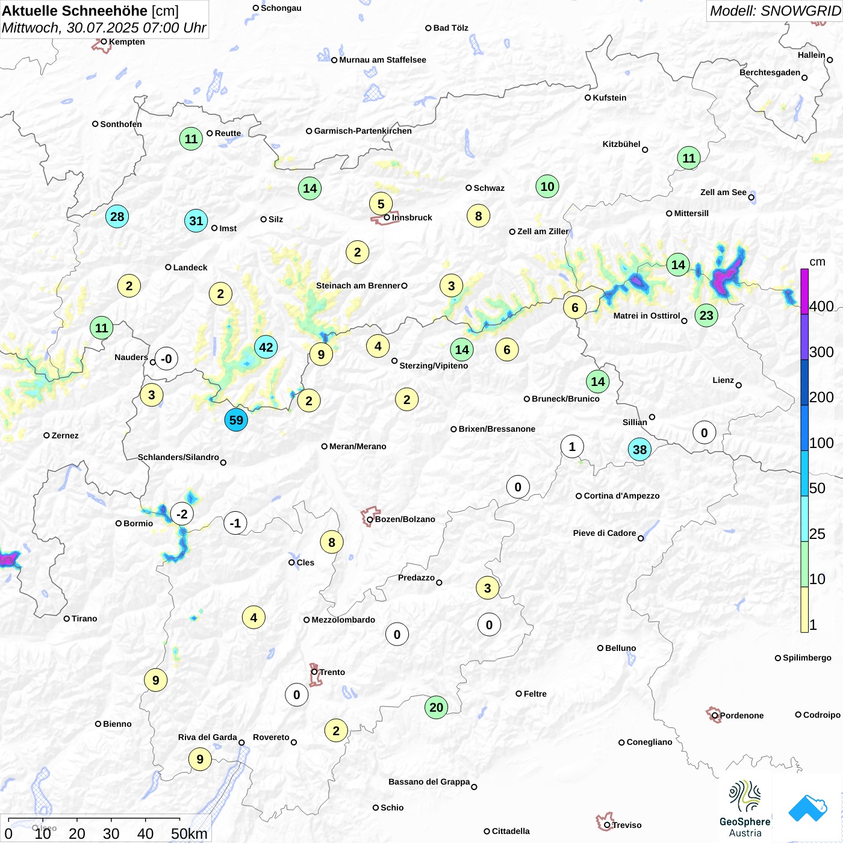Viewport: 843px width, 843px height.
Task: Open the GeoSphere Austria logo
Action: (x=745, y=809)
